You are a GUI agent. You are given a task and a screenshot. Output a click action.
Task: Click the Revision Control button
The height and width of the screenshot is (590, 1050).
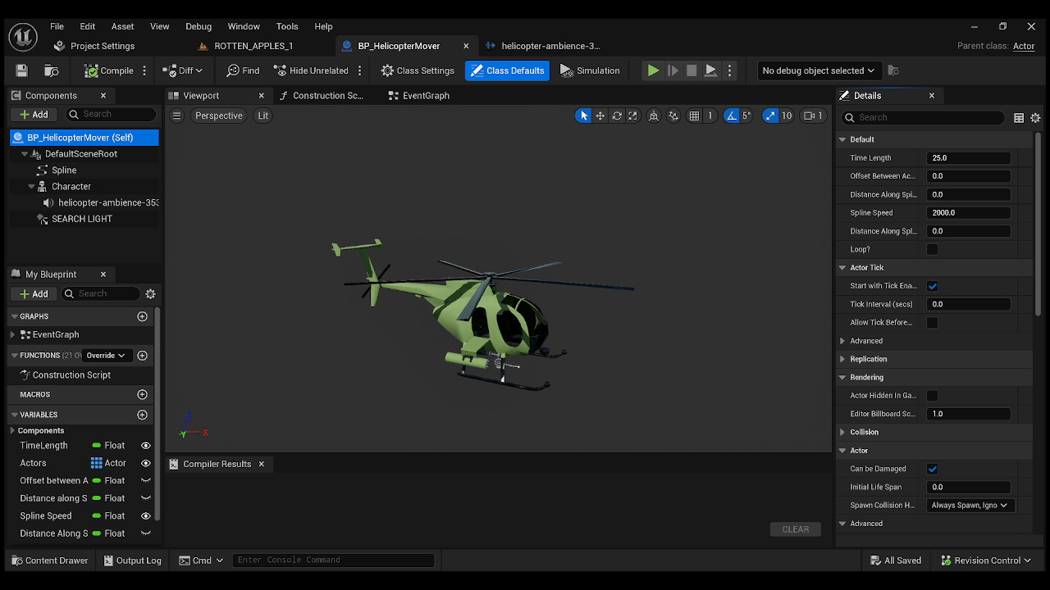pos(986,560)
